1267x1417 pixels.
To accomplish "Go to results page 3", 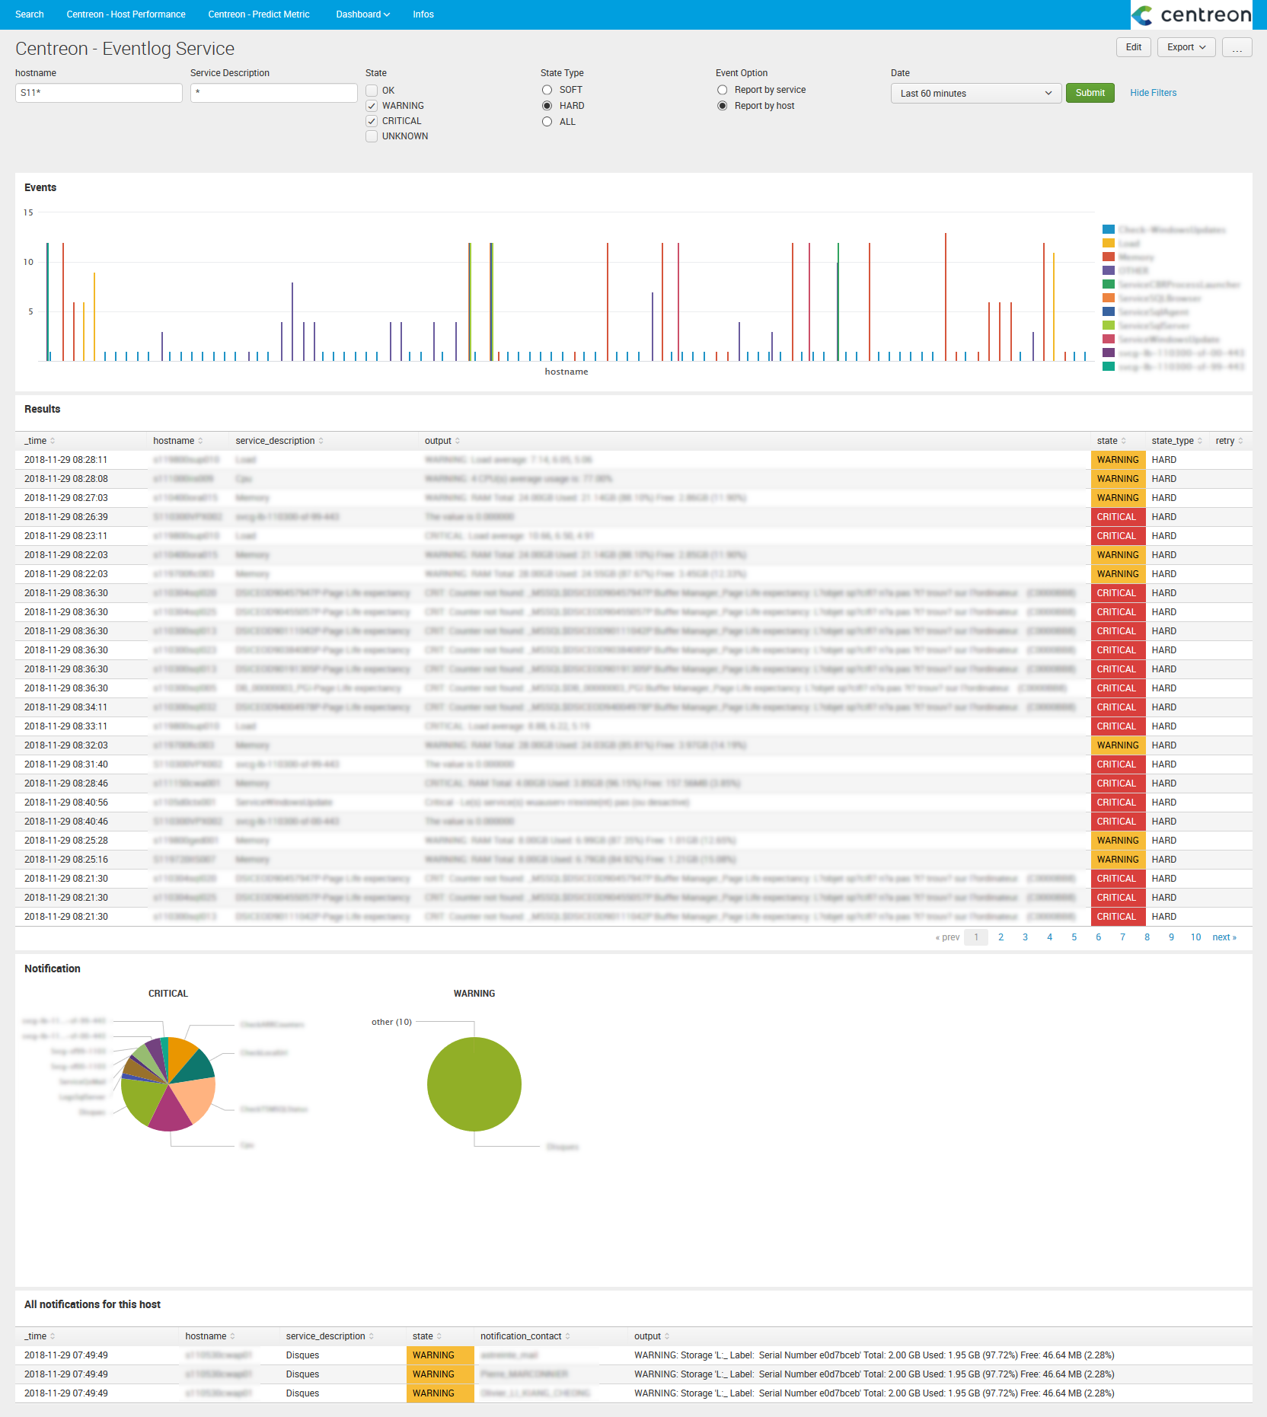I will click(x=1025, y=937).
